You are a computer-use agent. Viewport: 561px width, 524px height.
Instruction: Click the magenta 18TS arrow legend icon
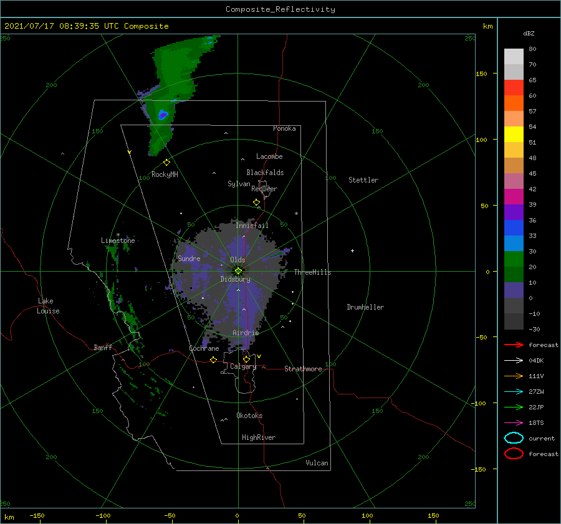(514, 423)
